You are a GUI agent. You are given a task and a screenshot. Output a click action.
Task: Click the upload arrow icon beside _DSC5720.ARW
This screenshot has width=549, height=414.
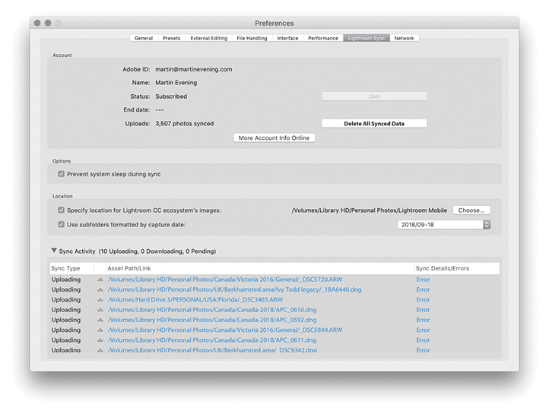[x=100, y=280]
